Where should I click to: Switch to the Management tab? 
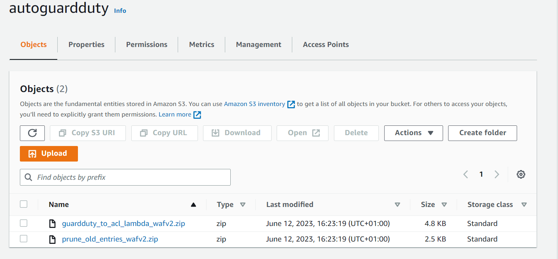[x=258, y=44]
